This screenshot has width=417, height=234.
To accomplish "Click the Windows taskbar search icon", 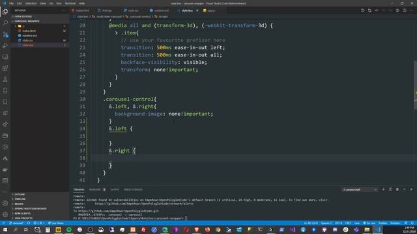I will point(16,229).
